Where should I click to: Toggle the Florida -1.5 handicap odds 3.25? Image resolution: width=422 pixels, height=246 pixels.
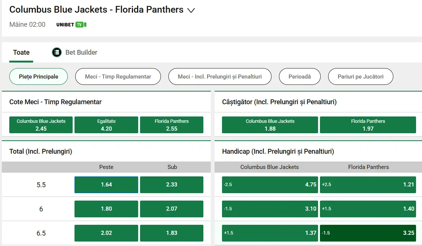point(368,233)
